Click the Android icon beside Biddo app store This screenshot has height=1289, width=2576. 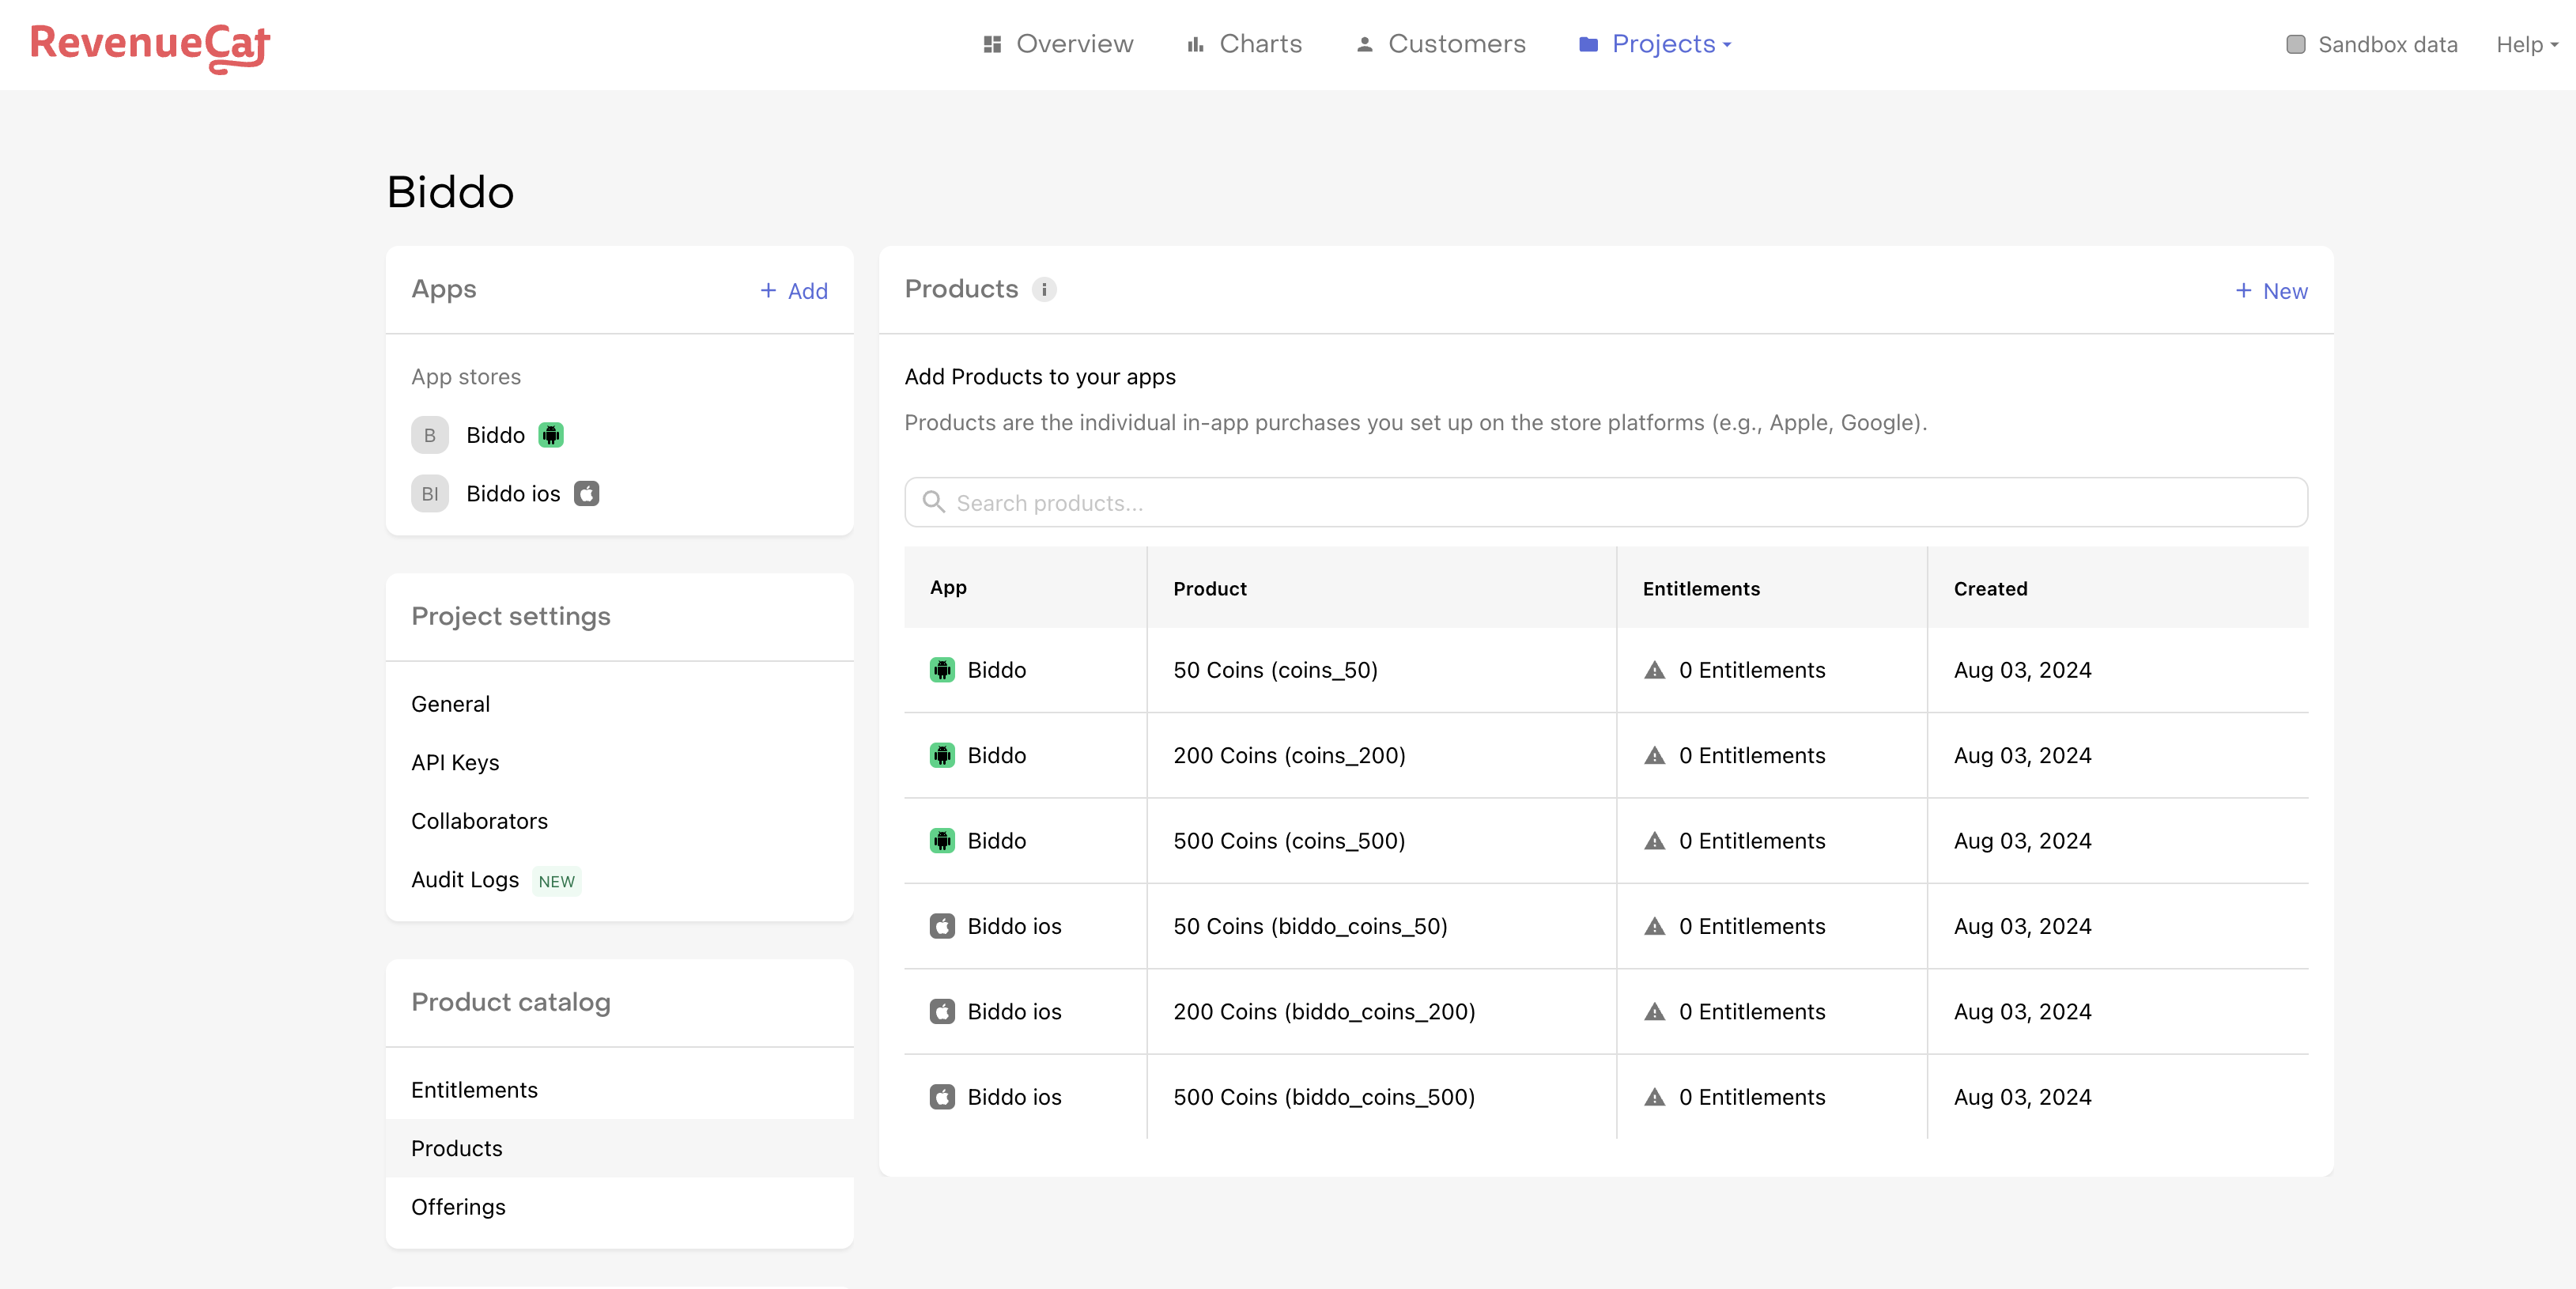(551, 435)
